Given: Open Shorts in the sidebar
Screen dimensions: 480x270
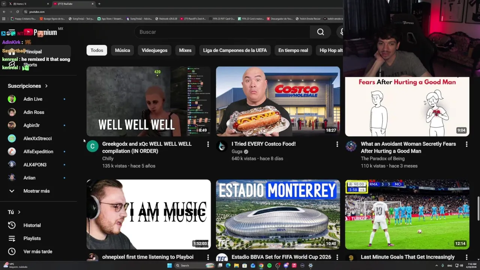Looking at the screenshot, I should click(30, 65).
